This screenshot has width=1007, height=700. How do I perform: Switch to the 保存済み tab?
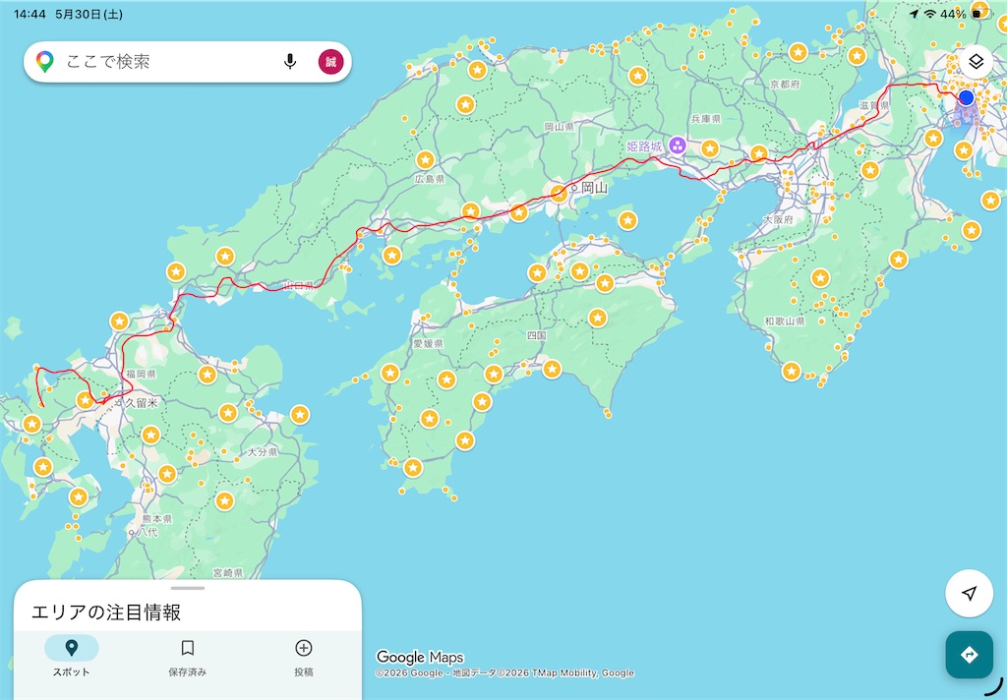point(188,657)
